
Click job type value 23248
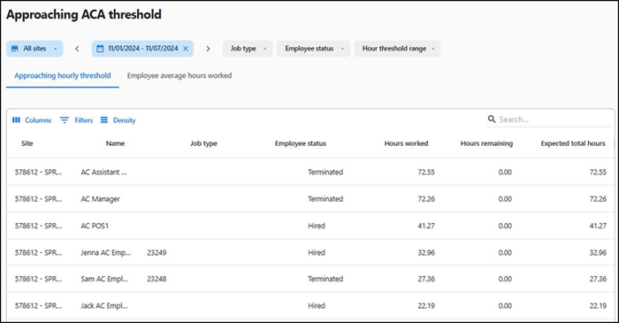[x=157, y=279]
